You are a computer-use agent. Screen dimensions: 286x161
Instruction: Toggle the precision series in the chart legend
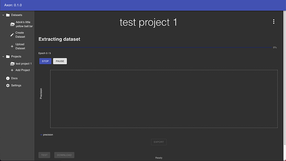coord(46,135)
